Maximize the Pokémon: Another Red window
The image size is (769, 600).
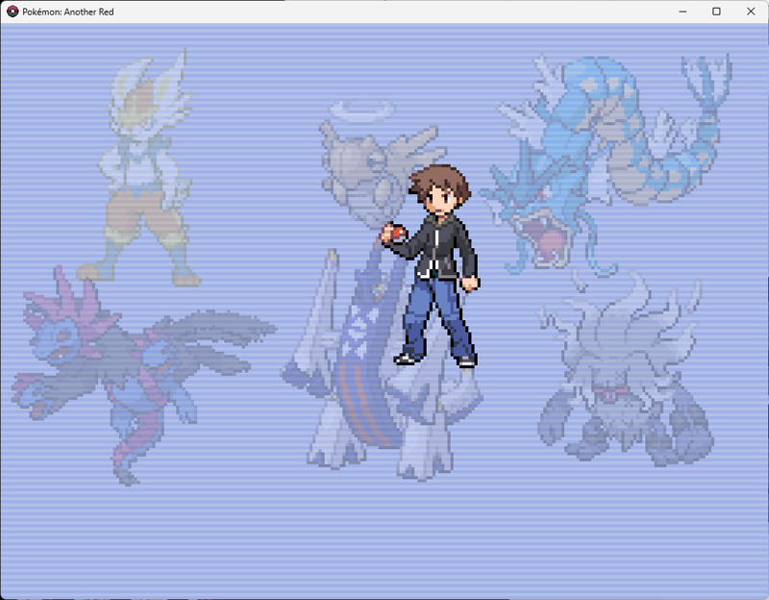(716, 12)
